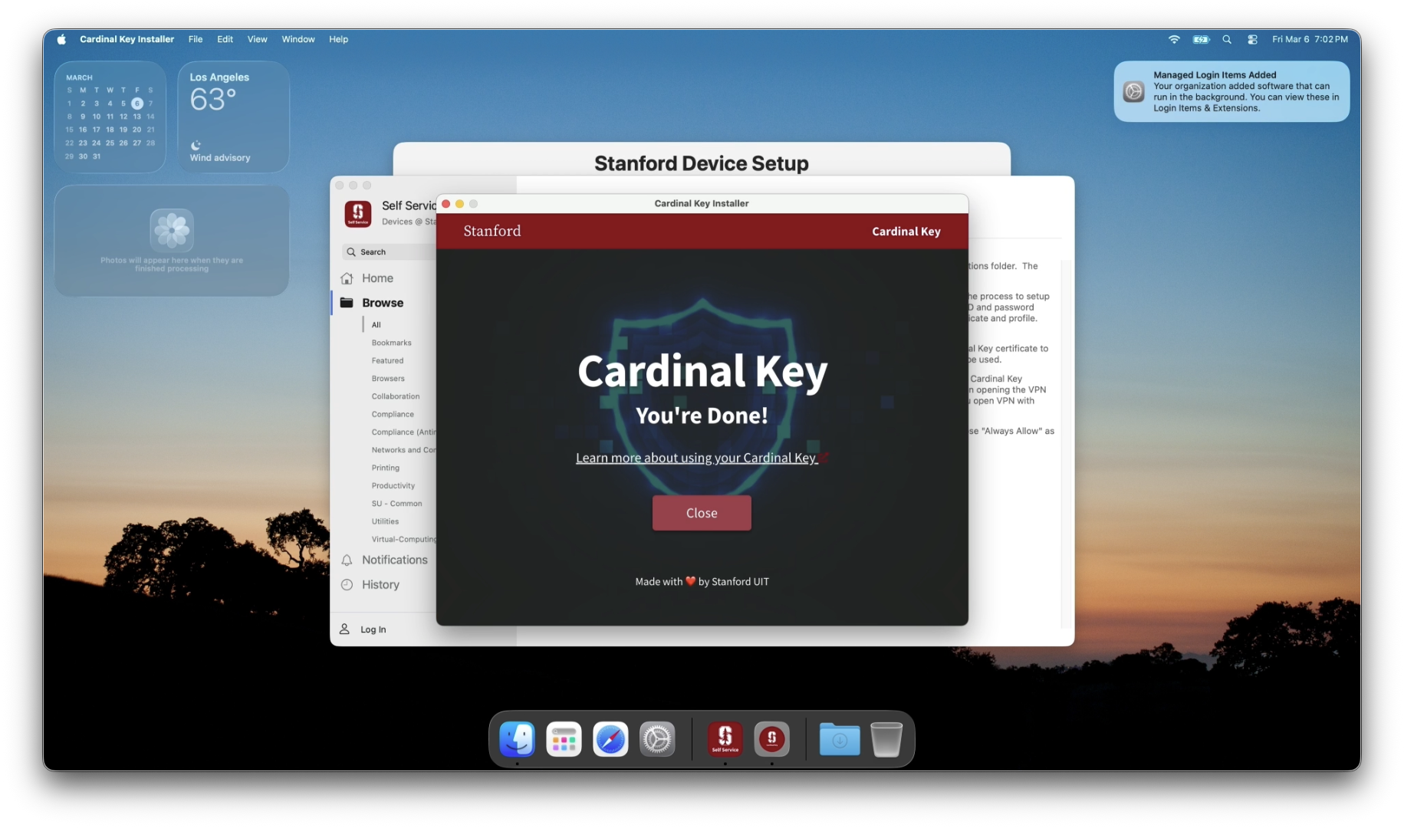Click the Close button in Cardinal Key window
1404x828 pixels.
[x=701, y=513]
